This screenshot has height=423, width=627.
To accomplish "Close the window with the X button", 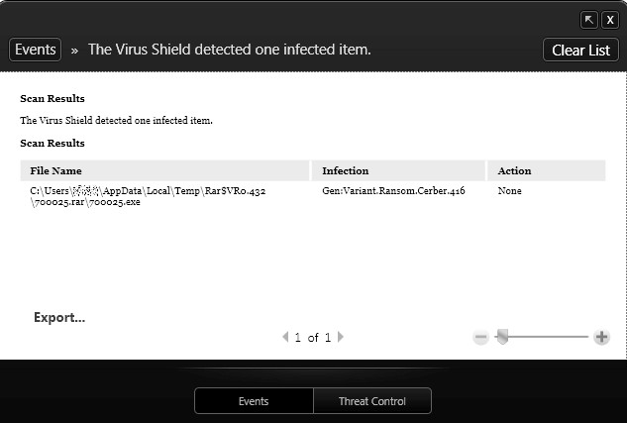I will 610,20.
